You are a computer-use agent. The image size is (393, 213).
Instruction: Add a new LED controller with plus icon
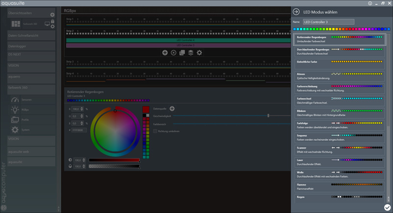(x=165, y=53)
